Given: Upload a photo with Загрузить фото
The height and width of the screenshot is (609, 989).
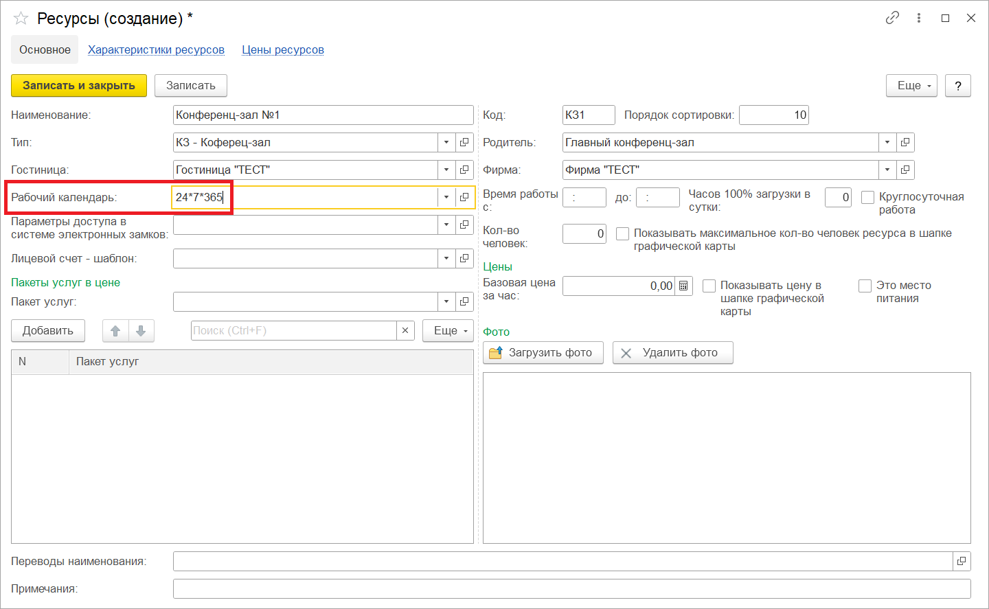Looking at the screenshot, I should click(x=543, y=353).
